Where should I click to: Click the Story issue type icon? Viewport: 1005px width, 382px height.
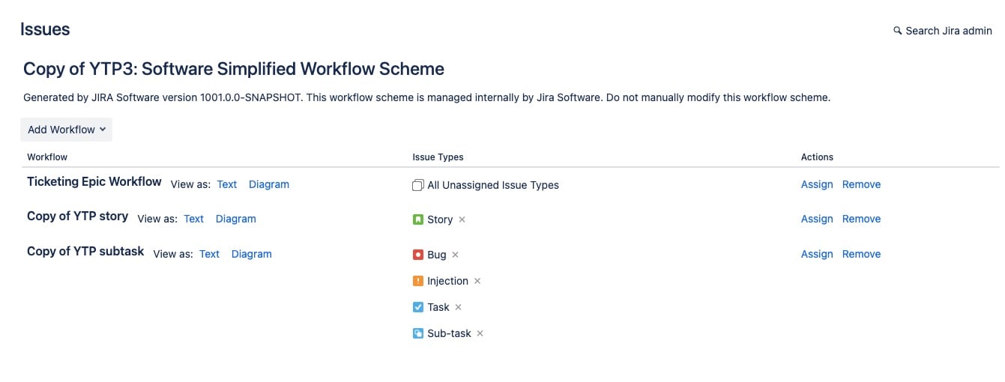[x=418, y=219]
